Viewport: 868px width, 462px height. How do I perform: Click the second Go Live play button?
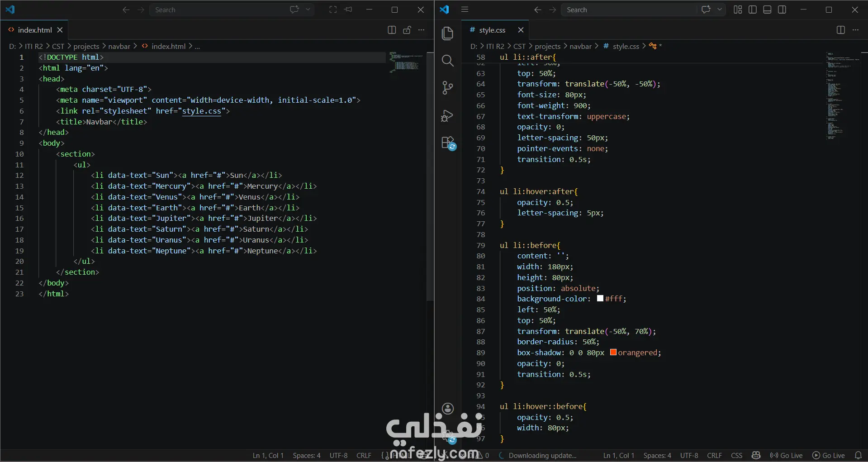tap(829, 455)
